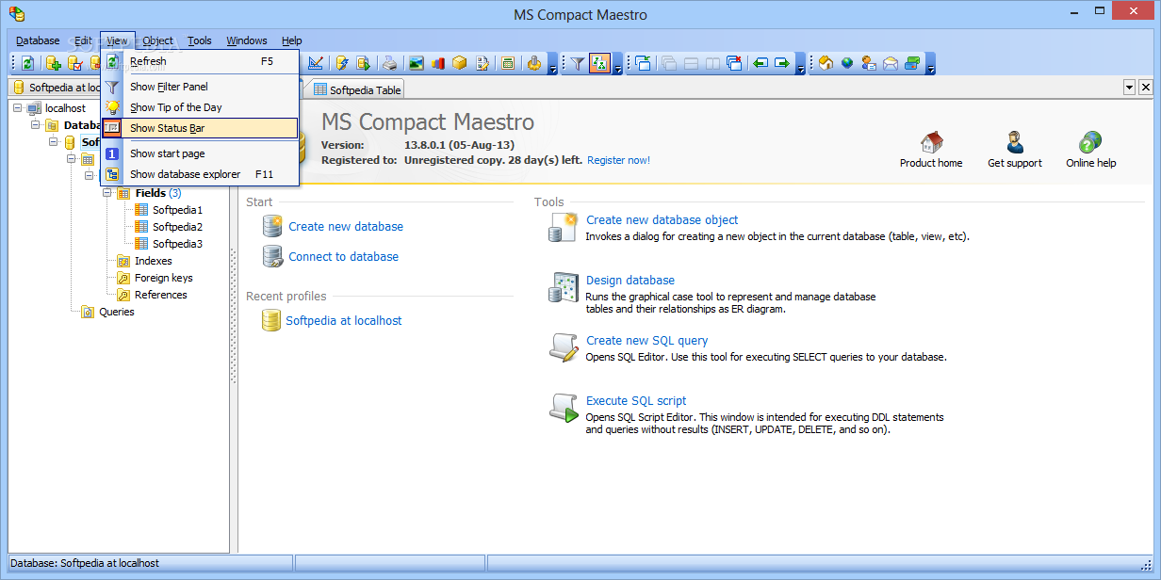Click the open envelope mail toolbar icon
This screenshot has height=580, width=1161.
[891, 63]
